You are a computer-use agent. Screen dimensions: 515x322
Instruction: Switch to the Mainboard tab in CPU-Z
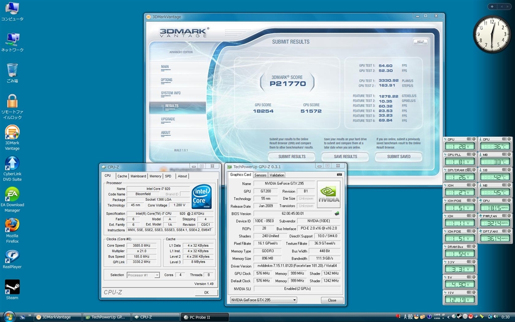[x=138, y=176]
